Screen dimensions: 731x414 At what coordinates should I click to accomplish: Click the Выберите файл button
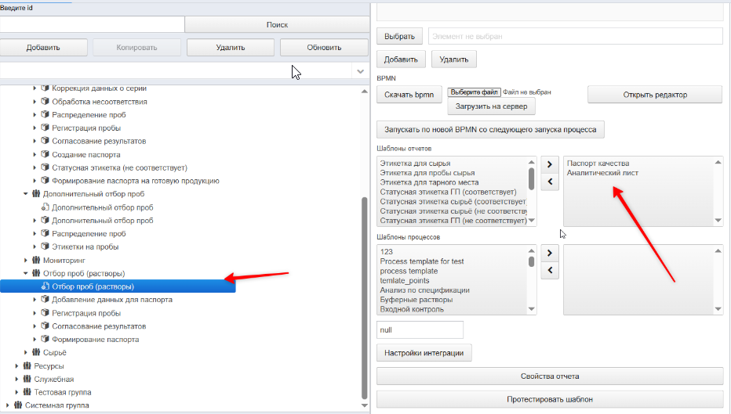(x=474, y=92)
